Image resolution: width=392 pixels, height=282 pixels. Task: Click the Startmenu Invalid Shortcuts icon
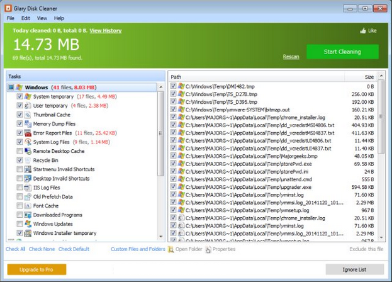click(x=28, y=169)
